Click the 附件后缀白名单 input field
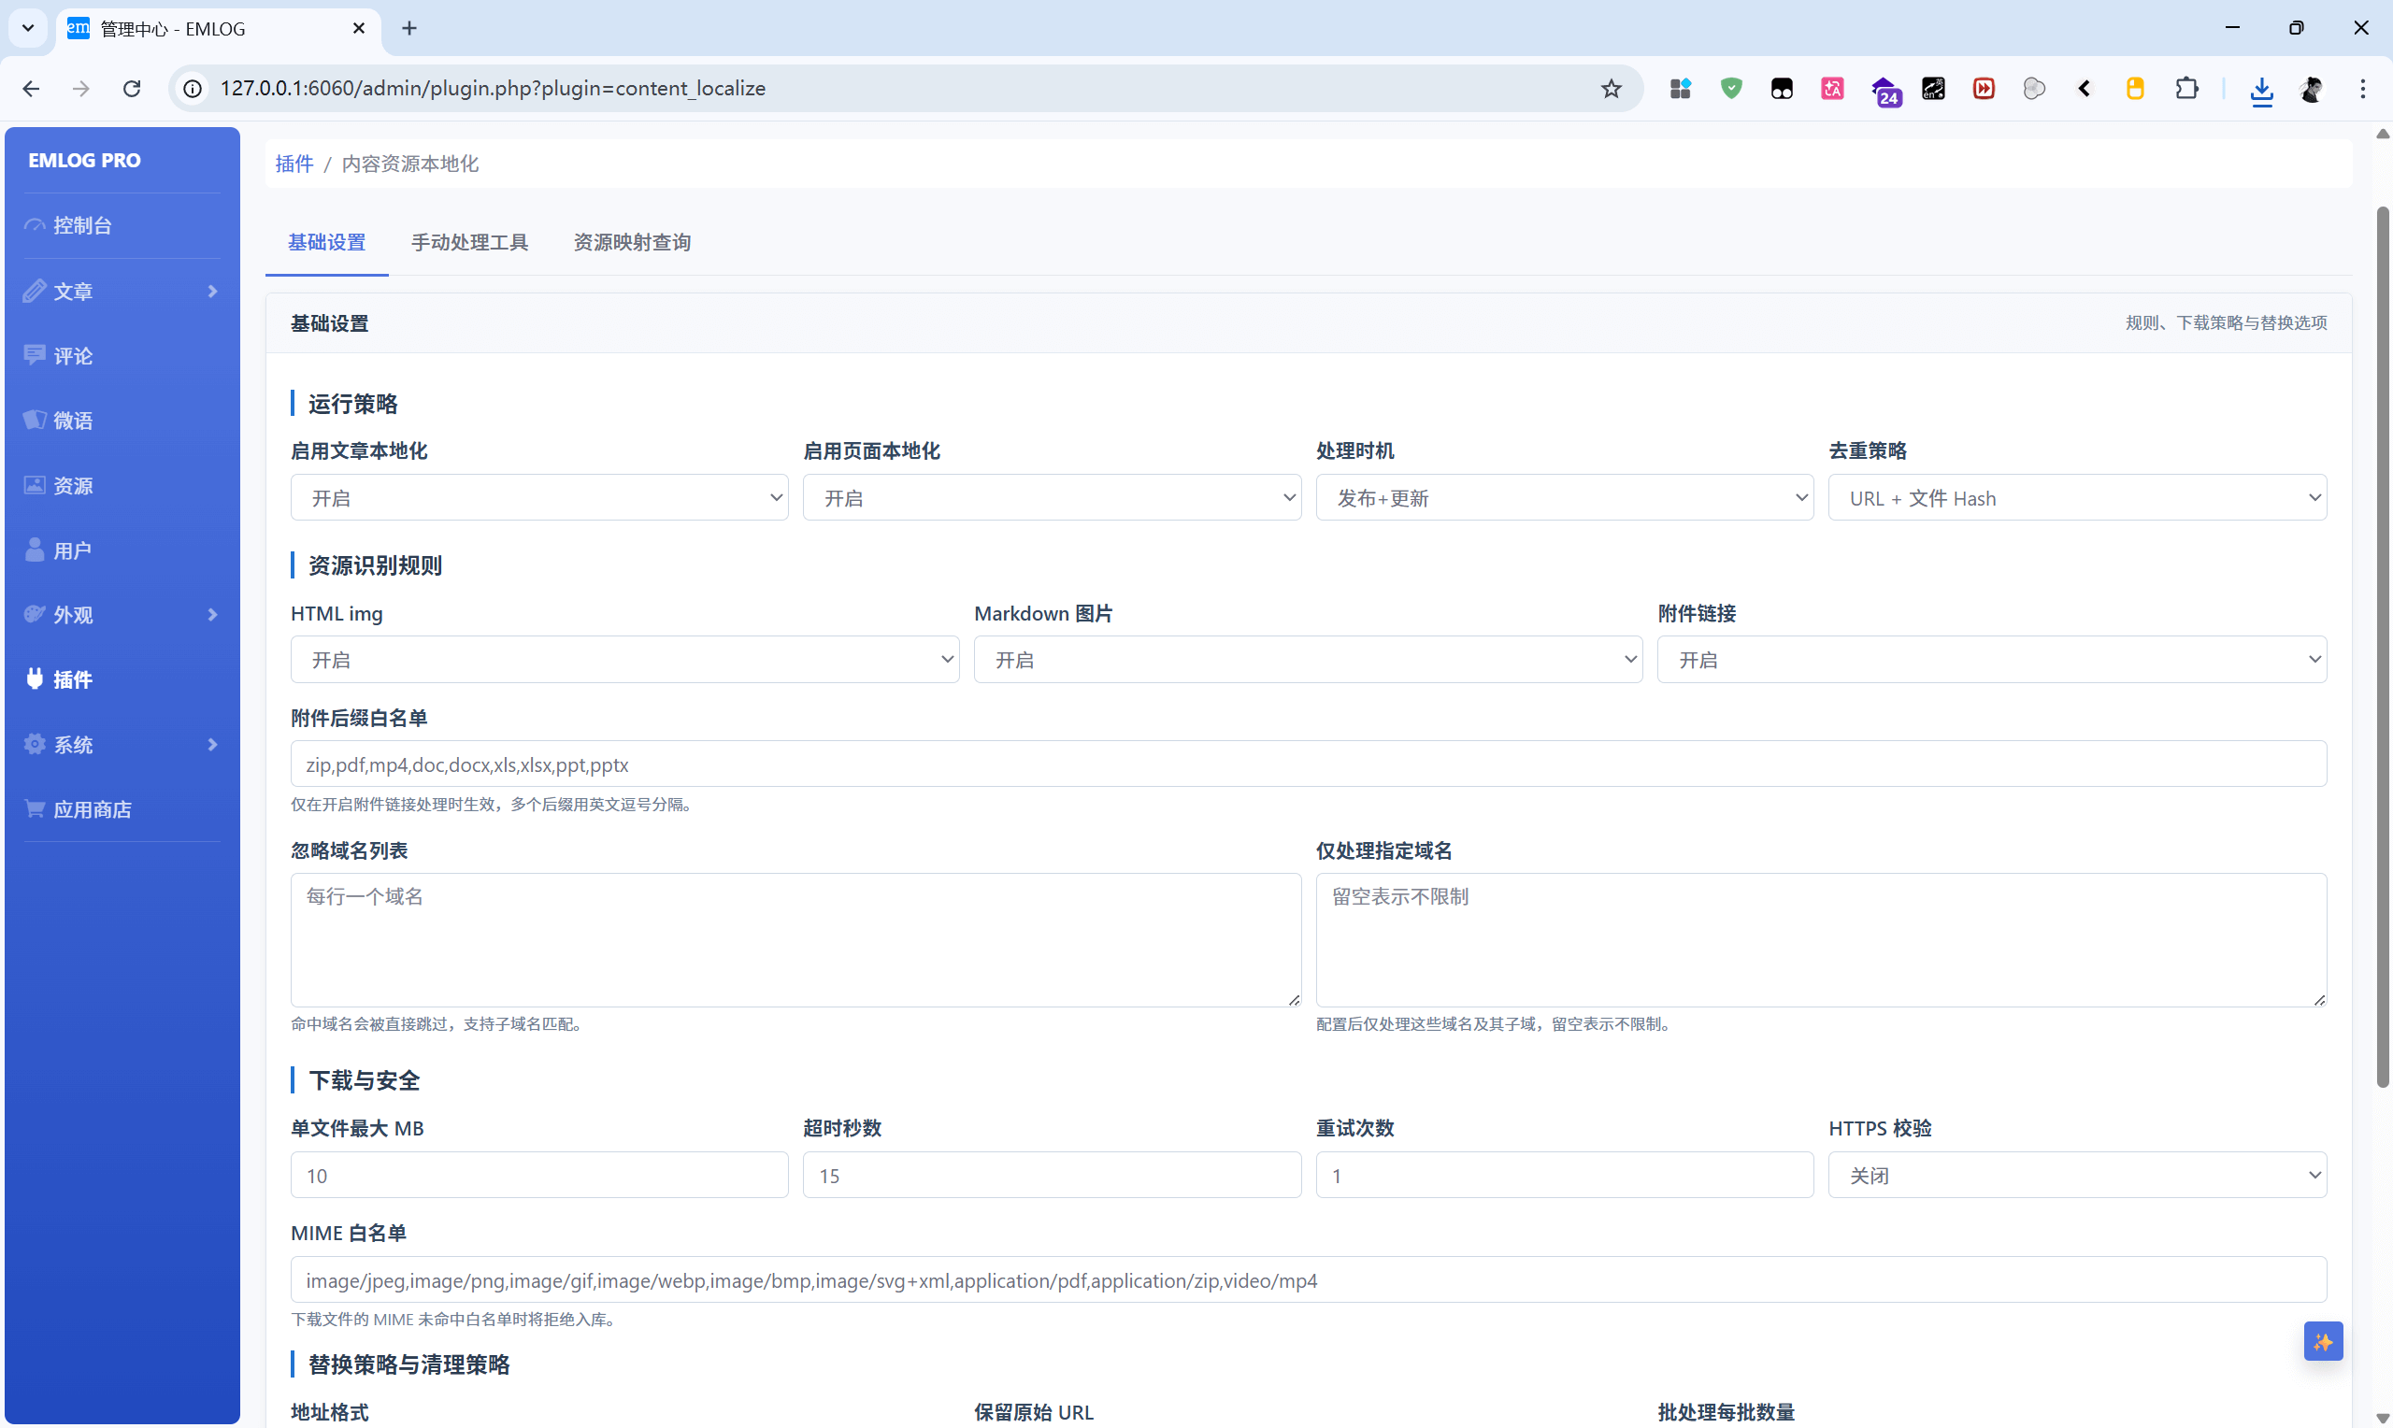The image size is (2393, 1428). click(x=1308, y=764)
